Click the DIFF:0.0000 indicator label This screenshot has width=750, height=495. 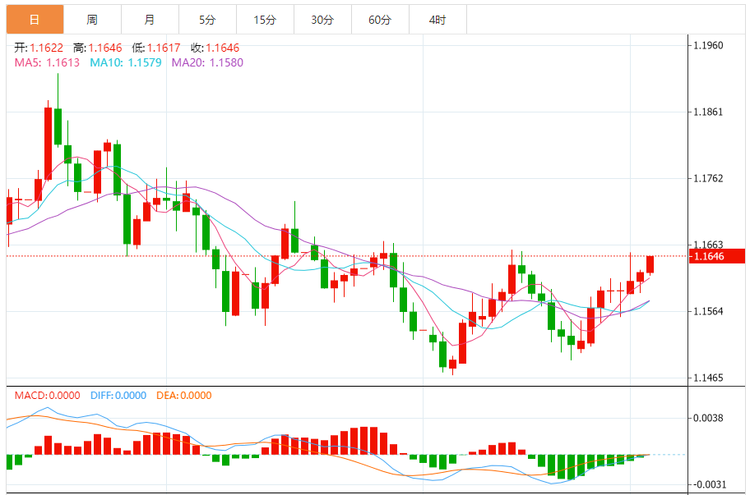(118, 395)
